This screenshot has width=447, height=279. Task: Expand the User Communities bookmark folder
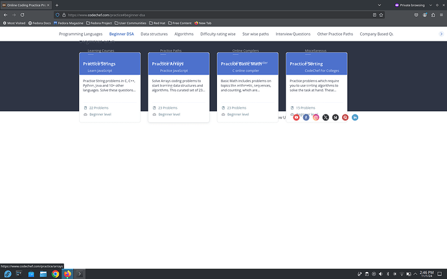pos(130,23)
